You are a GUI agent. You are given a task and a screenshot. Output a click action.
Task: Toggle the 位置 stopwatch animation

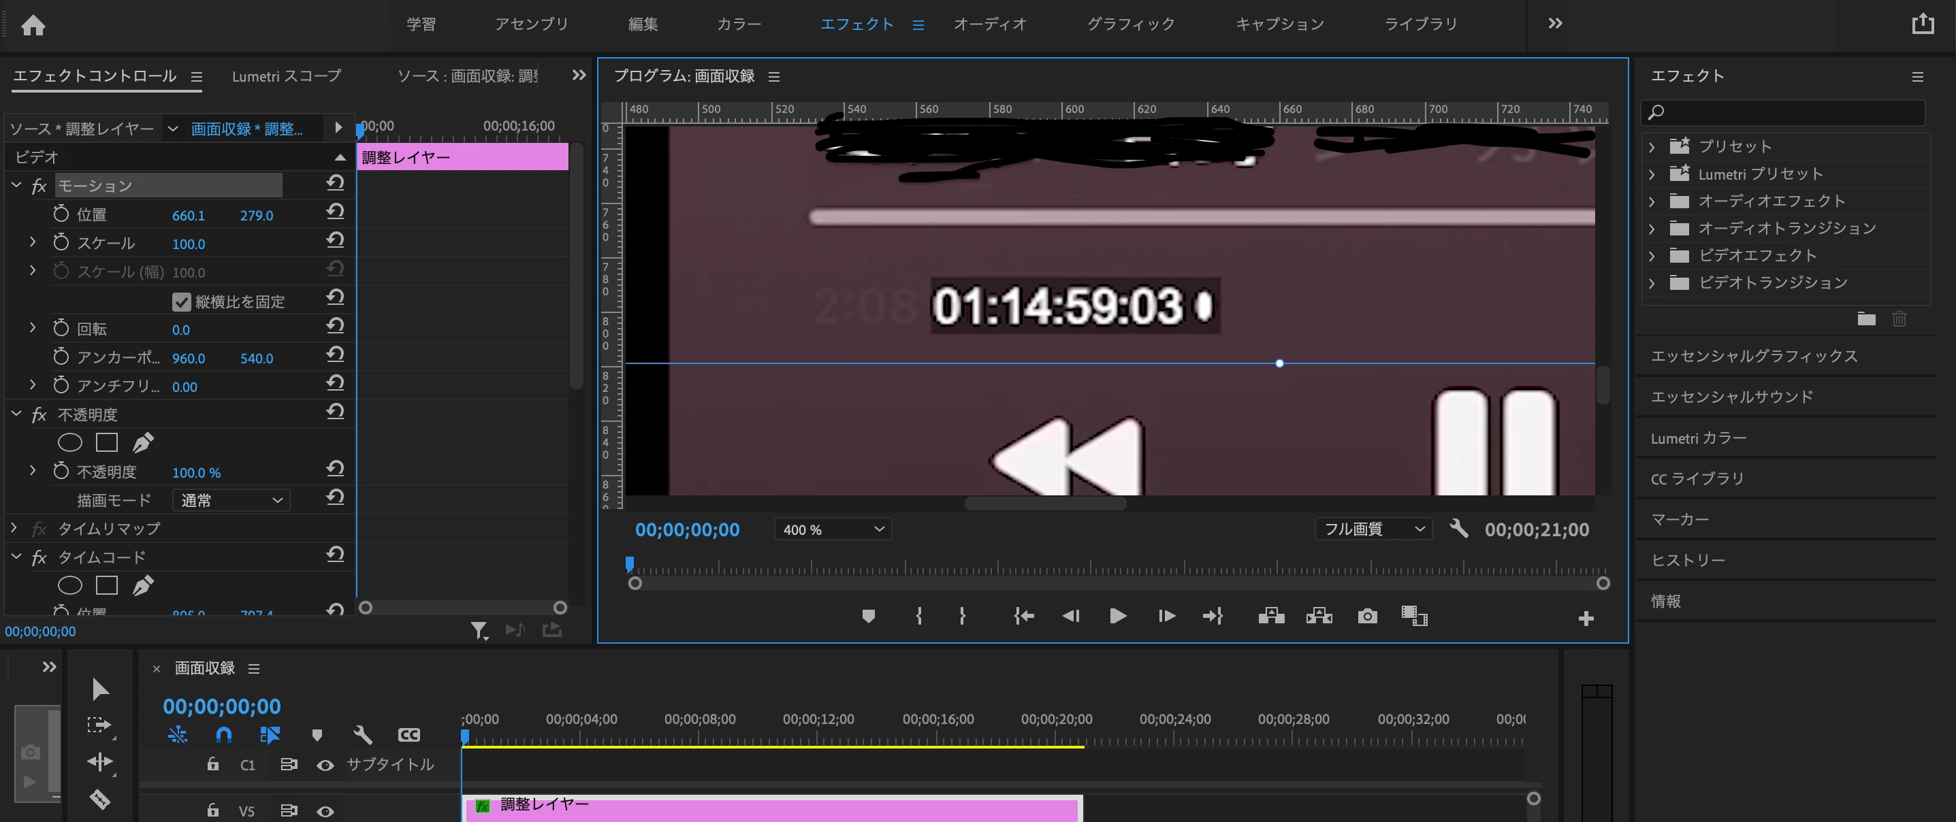(61, 214)
